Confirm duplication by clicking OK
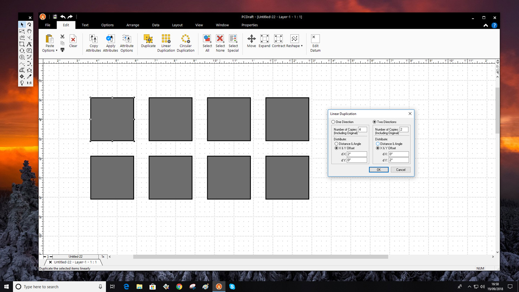The width and height of the screenshot is (519, 292). [x=378, y=170]
